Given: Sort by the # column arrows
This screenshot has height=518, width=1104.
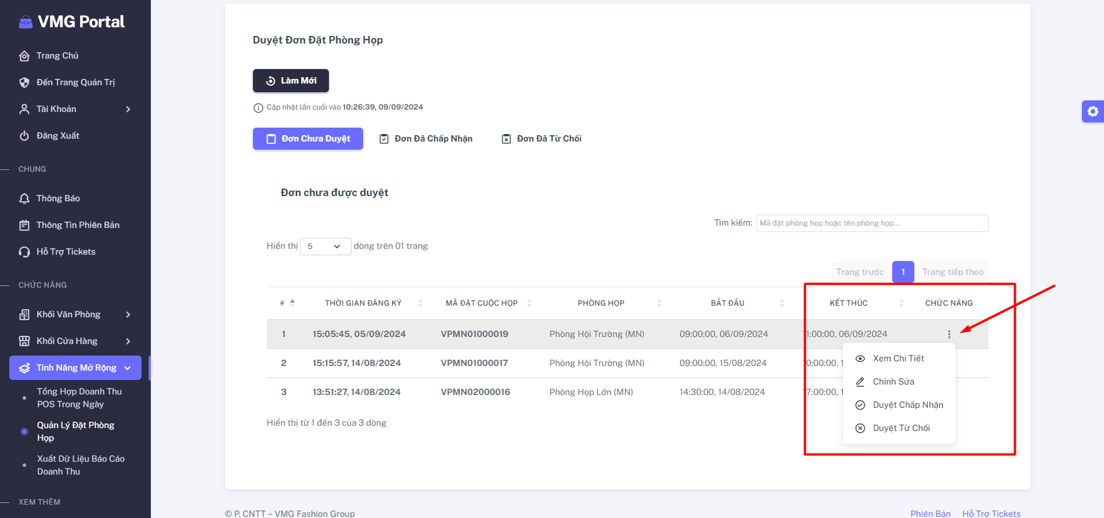Looking at the screenshot, I should [292, 303].
